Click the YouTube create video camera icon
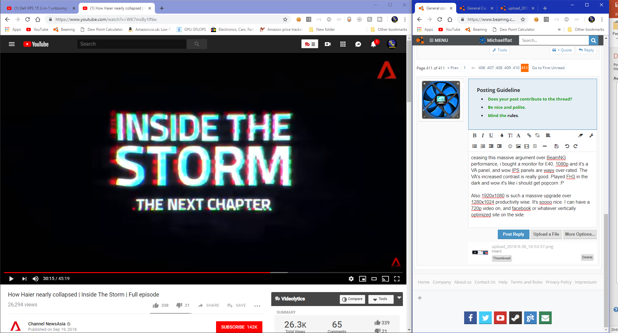 pos(328,44)
